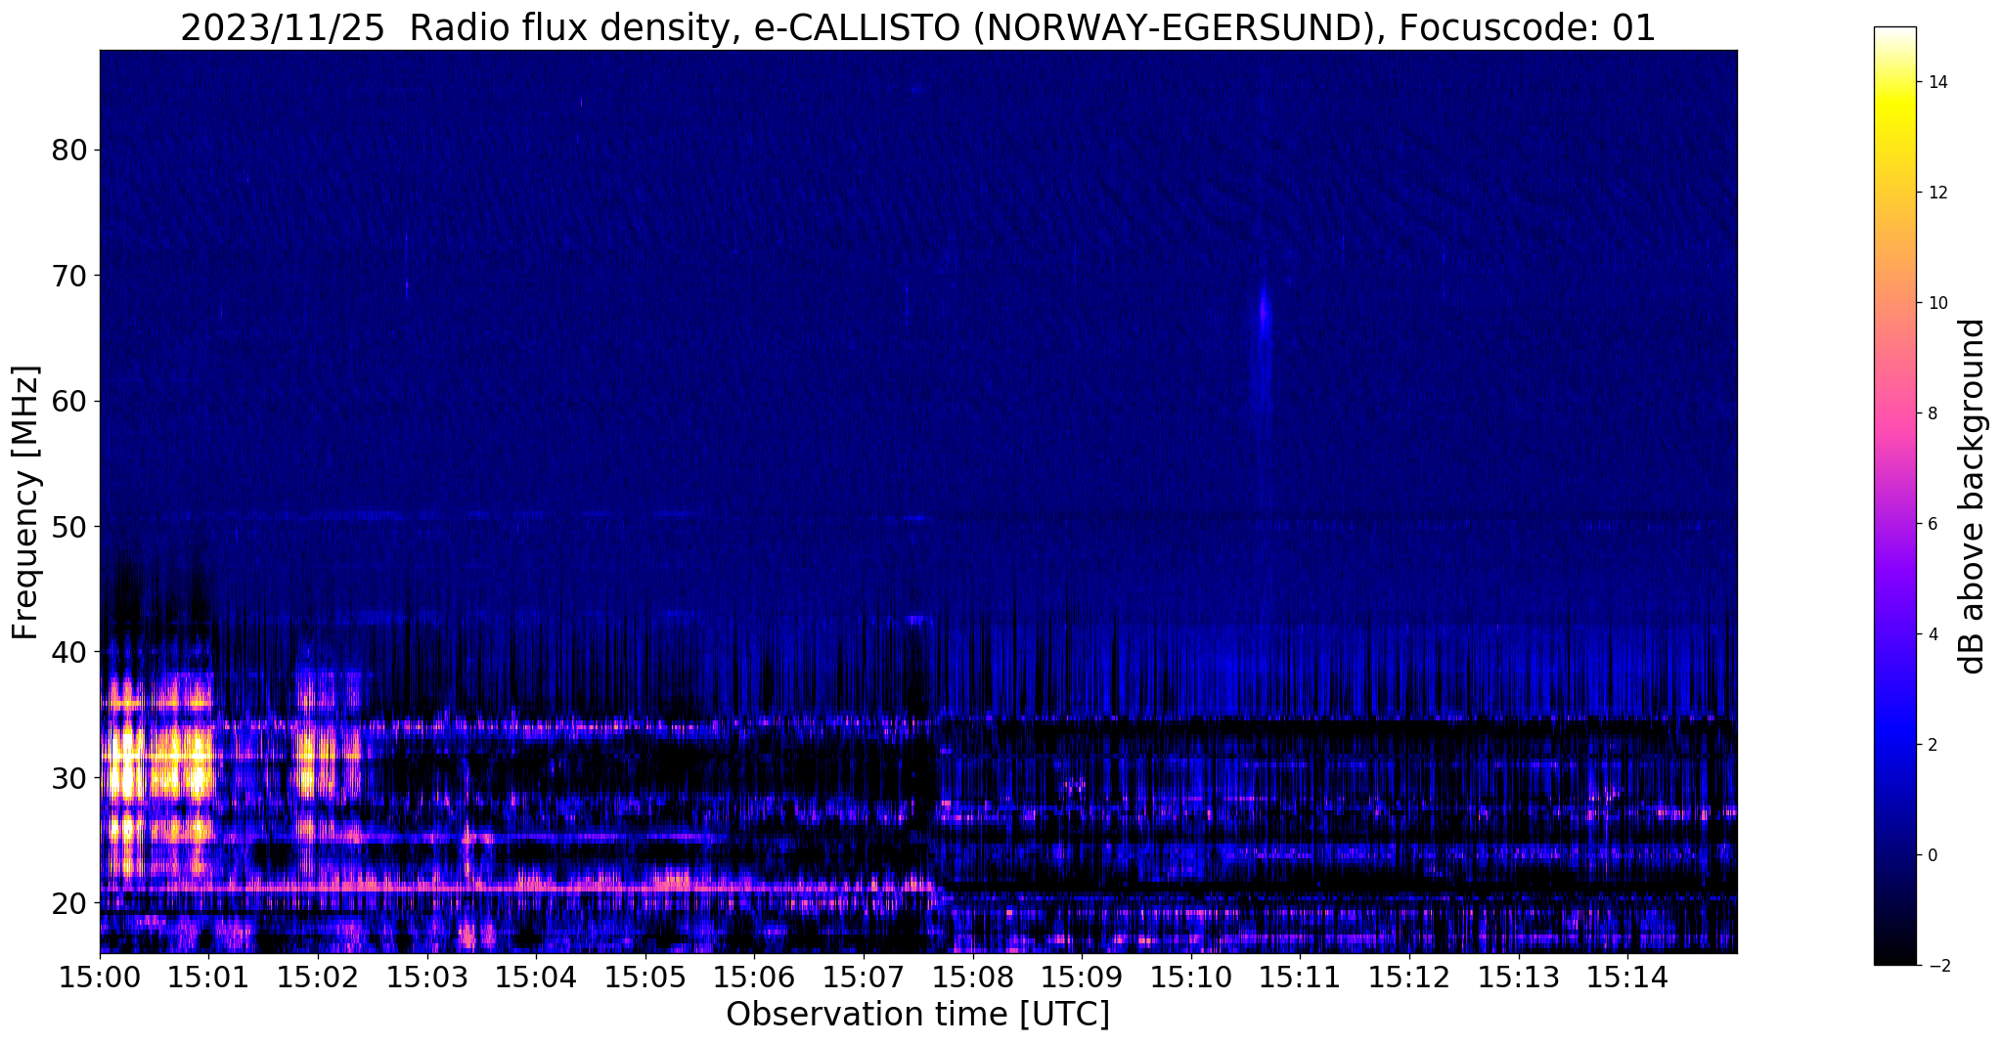The image size is (2002, 1043).
Task: Click the colorbar tick value 10
Action: [1936, 303]
